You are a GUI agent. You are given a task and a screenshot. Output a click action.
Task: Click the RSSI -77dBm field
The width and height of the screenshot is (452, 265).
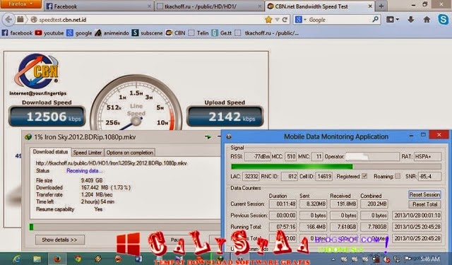pyautogui.click(x=257, y=157)
